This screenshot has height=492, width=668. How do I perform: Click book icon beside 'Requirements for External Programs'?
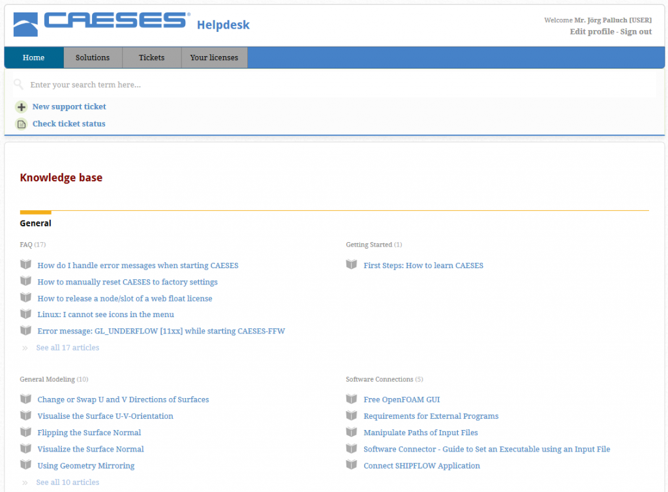pyautogui.click(x=352, y=415)
